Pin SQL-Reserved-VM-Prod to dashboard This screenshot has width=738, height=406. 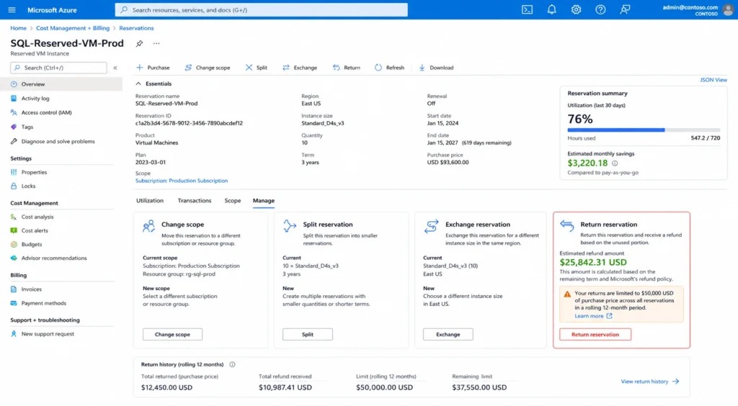(139, 44)
